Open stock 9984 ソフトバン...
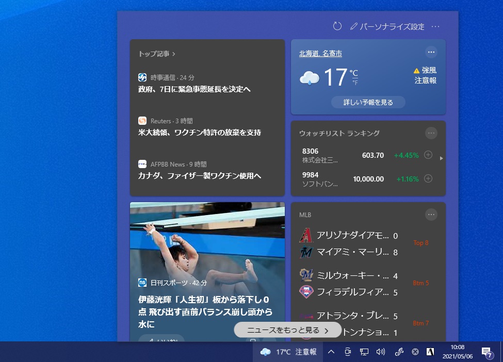 [x=320, y=179]
